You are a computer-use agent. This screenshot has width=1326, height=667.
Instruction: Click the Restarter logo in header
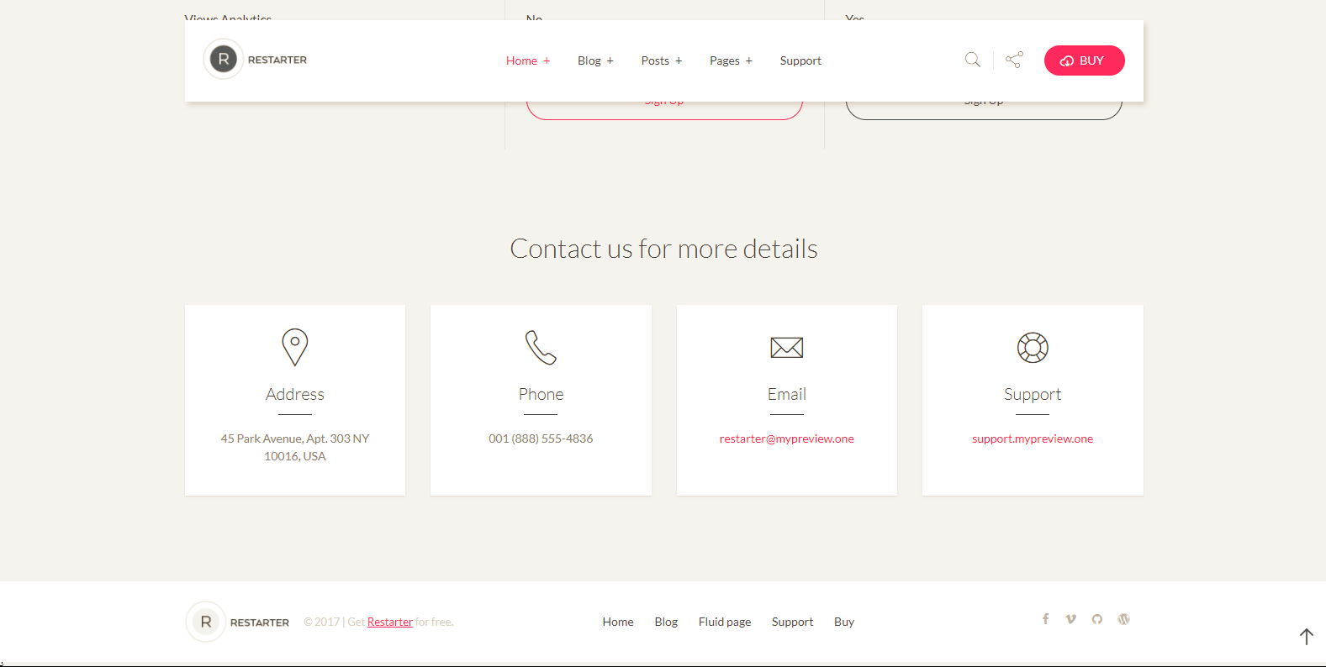[x=256, y=60]
